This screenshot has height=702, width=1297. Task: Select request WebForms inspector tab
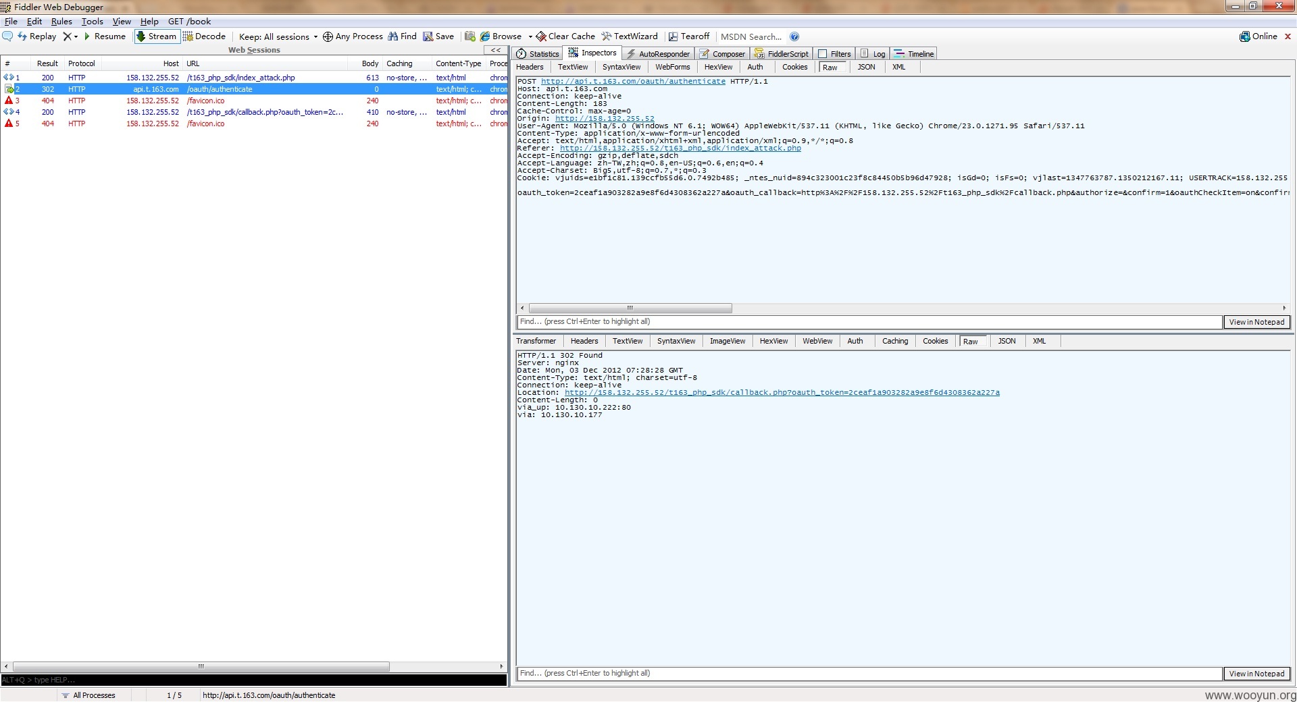pos(673,67)
